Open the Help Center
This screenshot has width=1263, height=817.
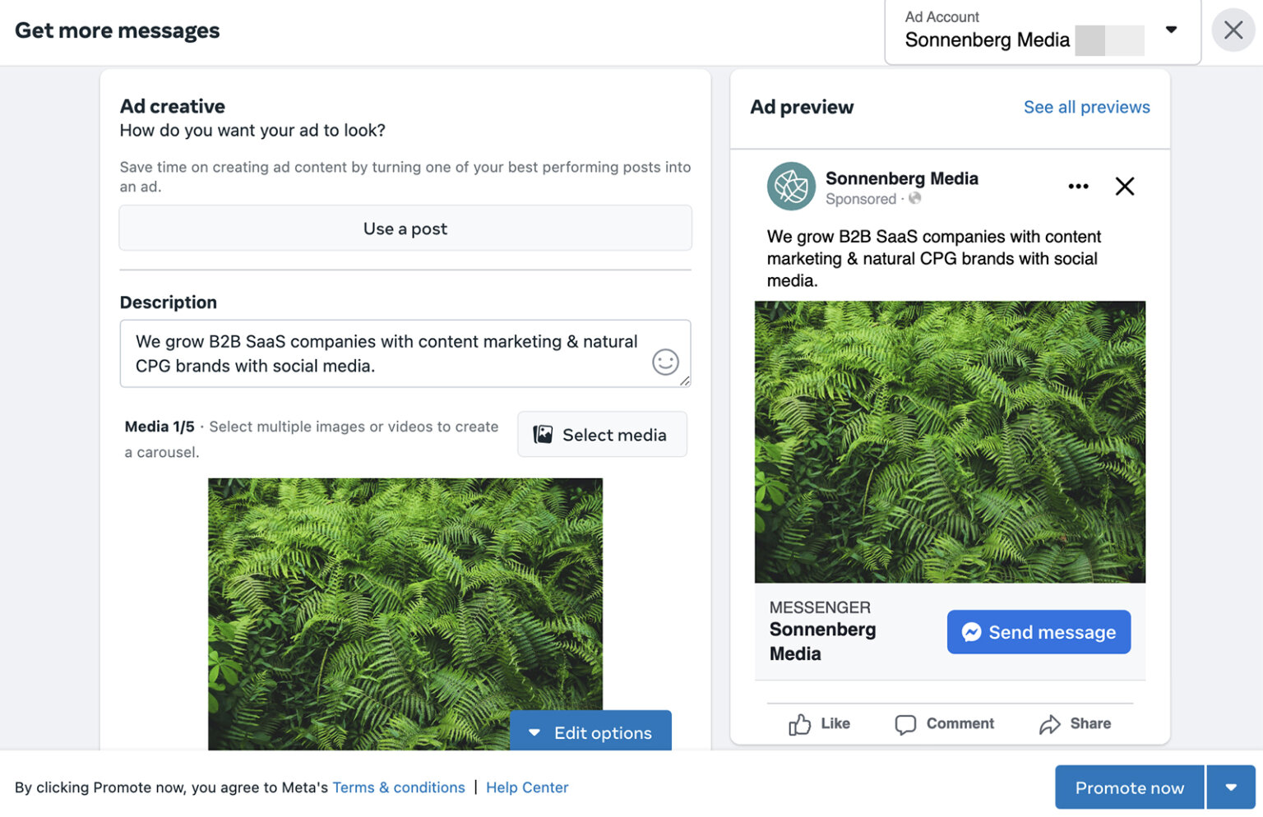[527, 787]
